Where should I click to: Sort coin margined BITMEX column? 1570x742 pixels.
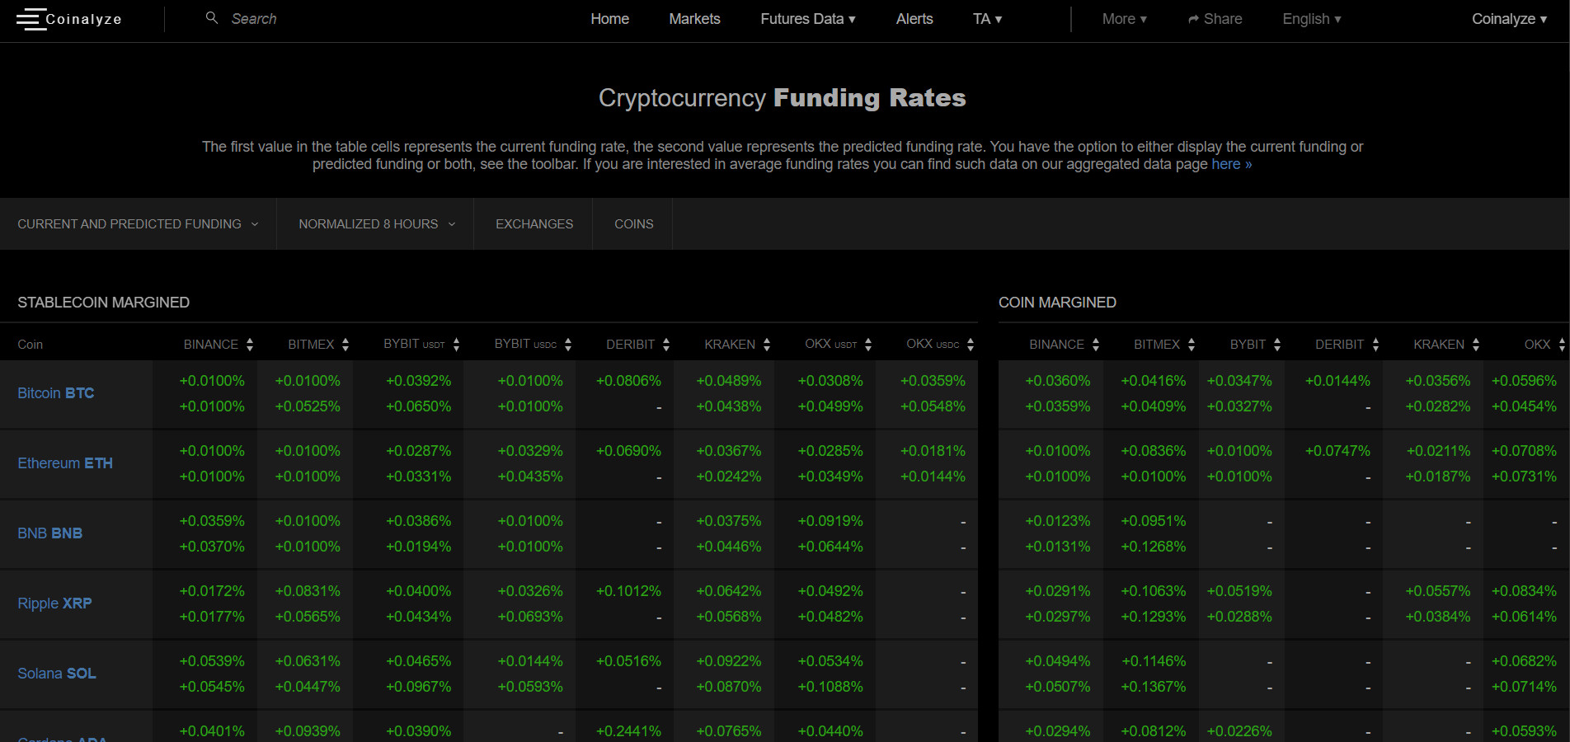(1192, 345)
